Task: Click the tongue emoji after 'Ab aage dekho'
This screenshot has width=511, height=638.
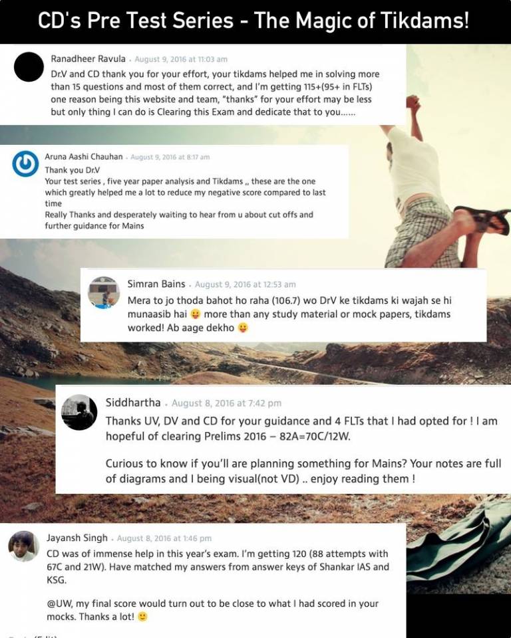Action: [243, 328]
